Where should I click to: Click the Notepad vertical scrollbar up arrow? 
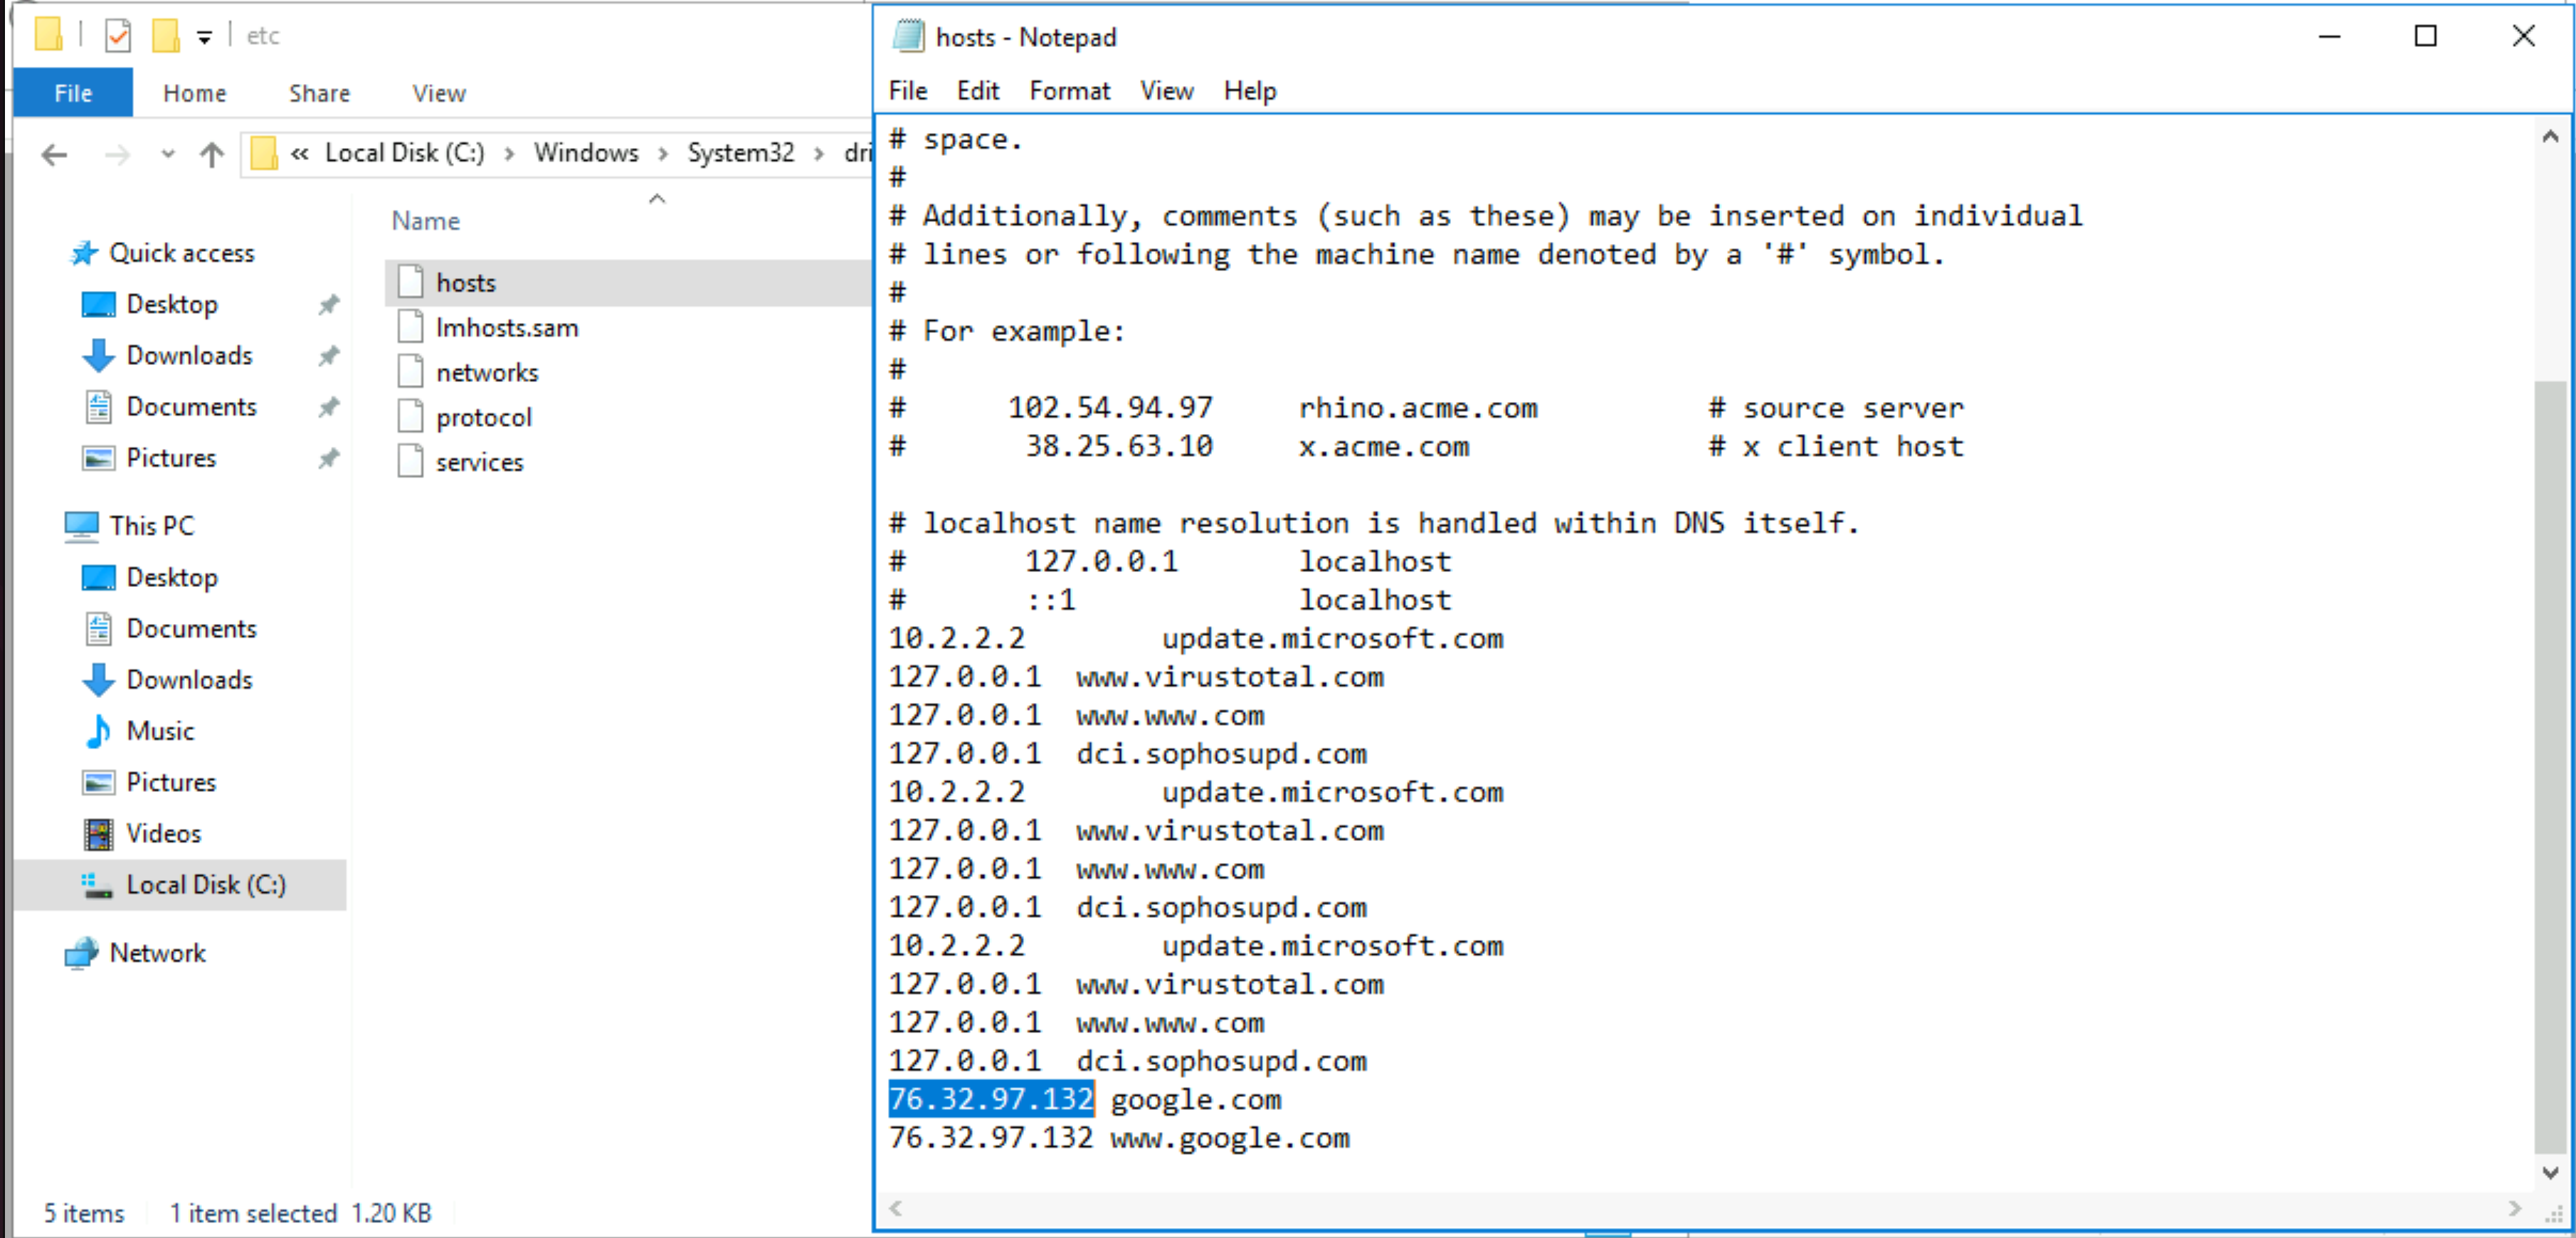[2551, 136]
